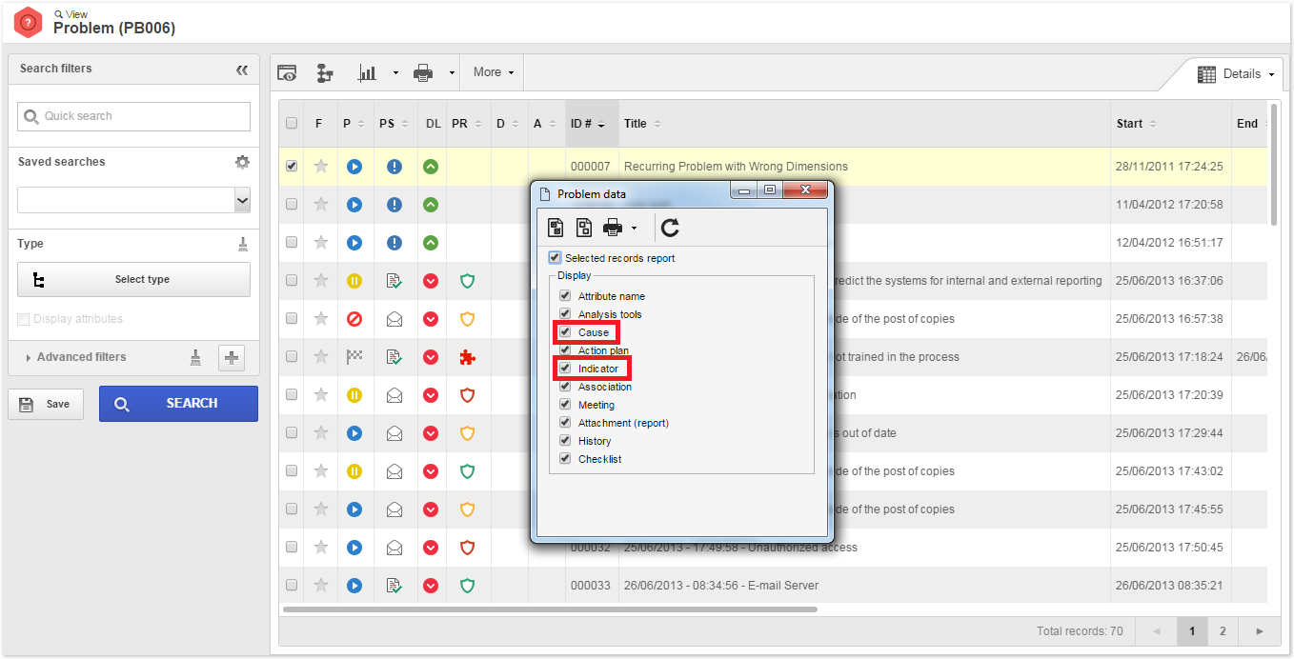Click the refresh arrow in Problem data dialog
The image size is (1294, 659).
pyautogui.click(x=670, y=227)
